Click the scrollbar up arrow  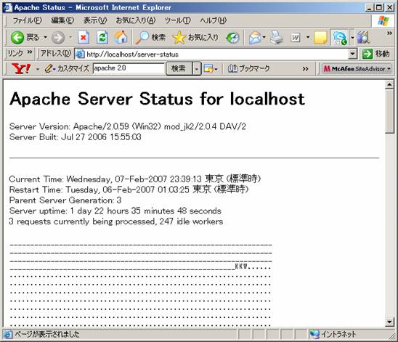click(x=389, y=85)
